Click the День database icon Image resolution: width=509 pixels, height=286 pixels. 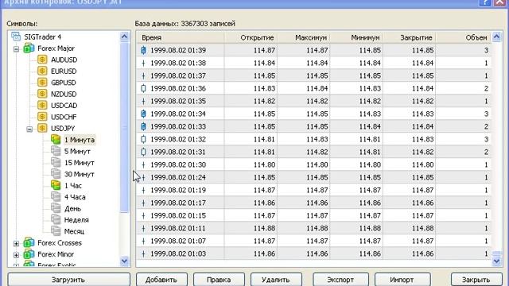56,208
